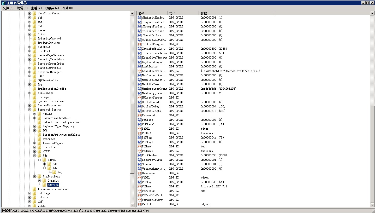Click the DWORD icon of fInheritShadow

tap(139, 18)
